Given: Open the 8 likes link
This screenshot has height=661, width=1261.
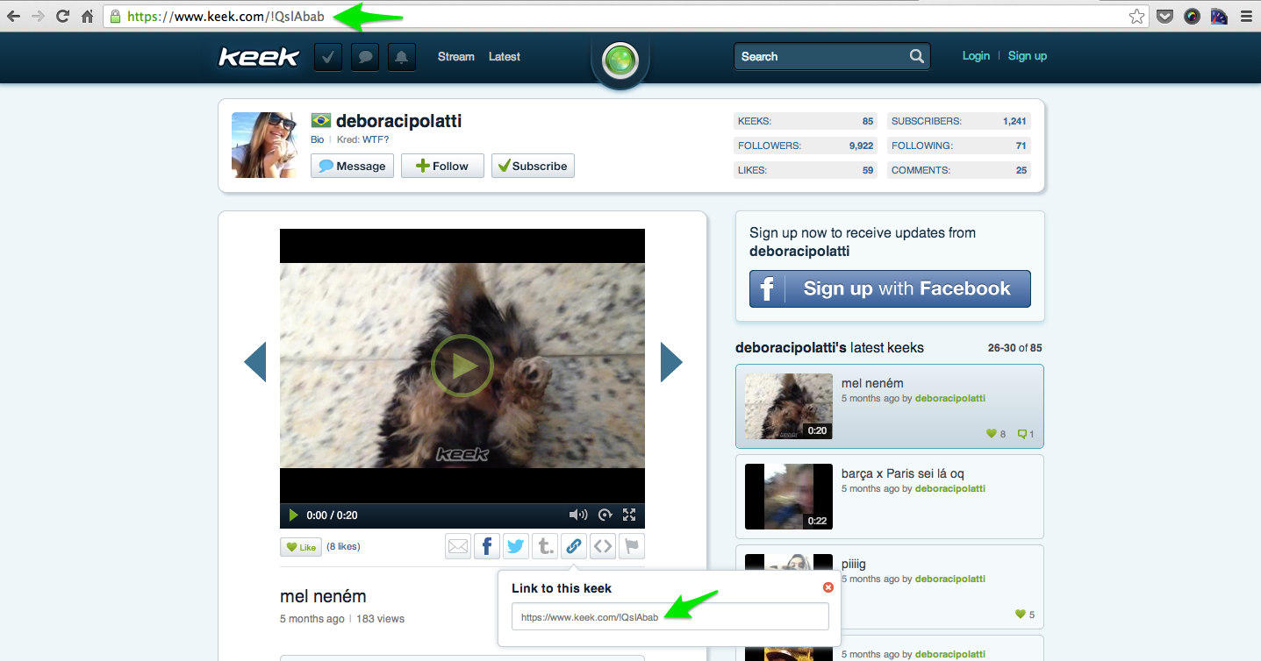Looking at the screenshot, I should click(343, 546).
